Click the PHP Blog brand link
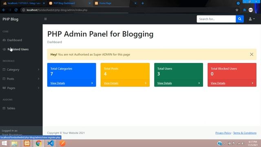 coord(10,19)
